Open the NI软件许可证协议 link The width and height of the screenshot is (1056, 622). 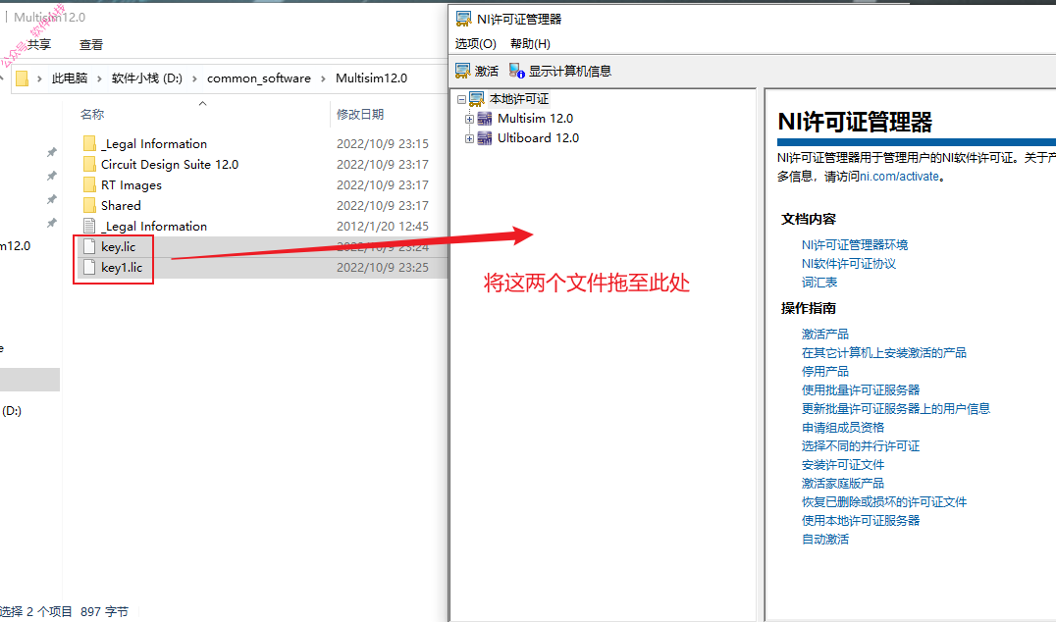tap(849, 263)
